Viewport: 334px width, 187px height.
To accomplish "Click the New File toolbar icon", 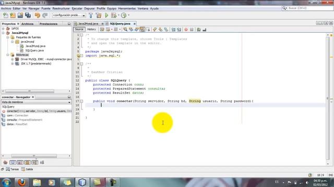I will click(6, 15).
